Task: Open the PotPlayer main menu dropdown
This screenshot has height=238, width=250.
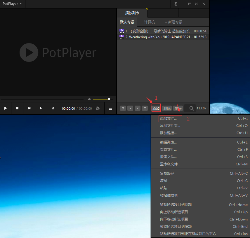Action: 12,4
